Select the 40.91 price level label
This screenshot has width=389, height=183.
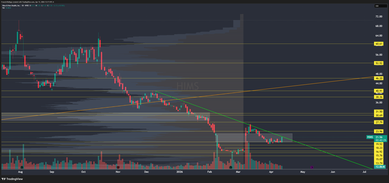379,91
